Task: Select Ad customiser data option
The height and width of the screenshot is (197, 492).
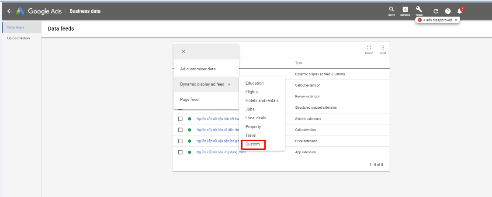Action: (207, 69)
